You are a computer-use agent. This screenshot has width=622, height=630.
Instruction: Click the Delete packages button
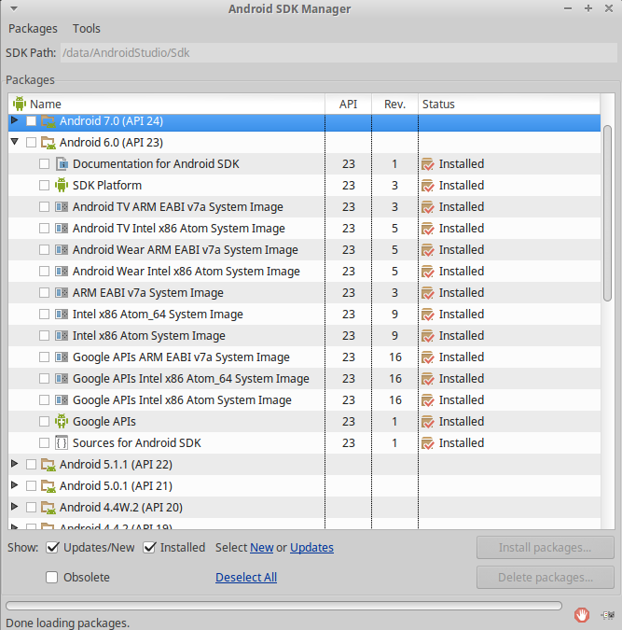click(546, 578)
